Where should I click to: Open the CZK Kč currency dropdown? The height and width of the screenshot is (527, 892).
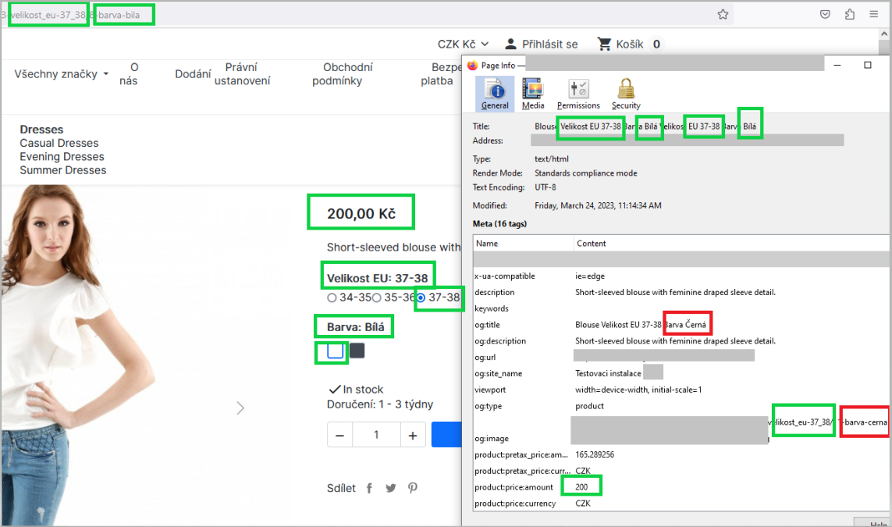coord(461,44)
